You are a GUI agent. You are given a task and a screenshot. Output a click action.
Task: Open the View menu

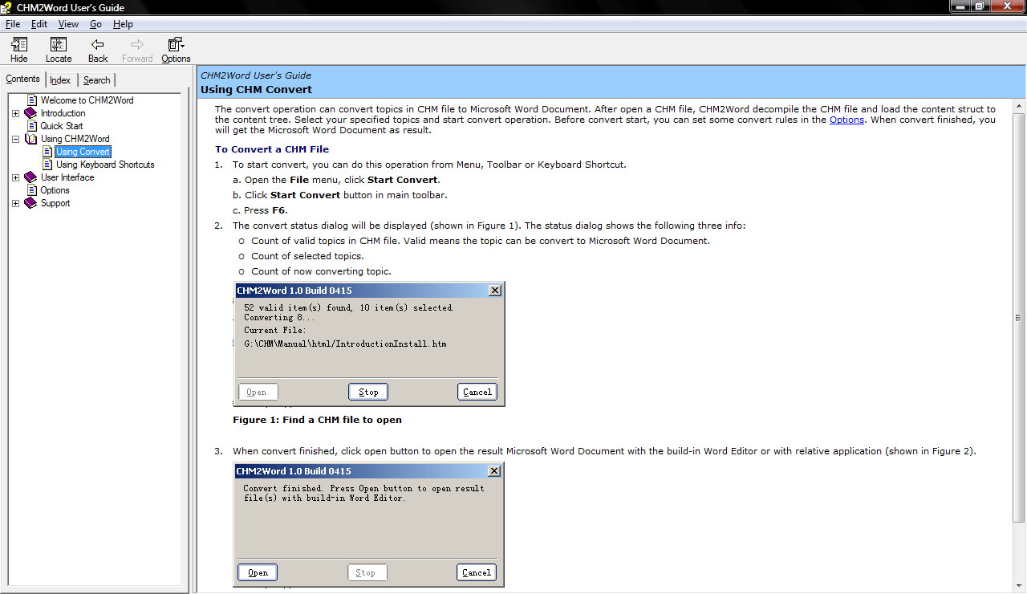(68, 24)
